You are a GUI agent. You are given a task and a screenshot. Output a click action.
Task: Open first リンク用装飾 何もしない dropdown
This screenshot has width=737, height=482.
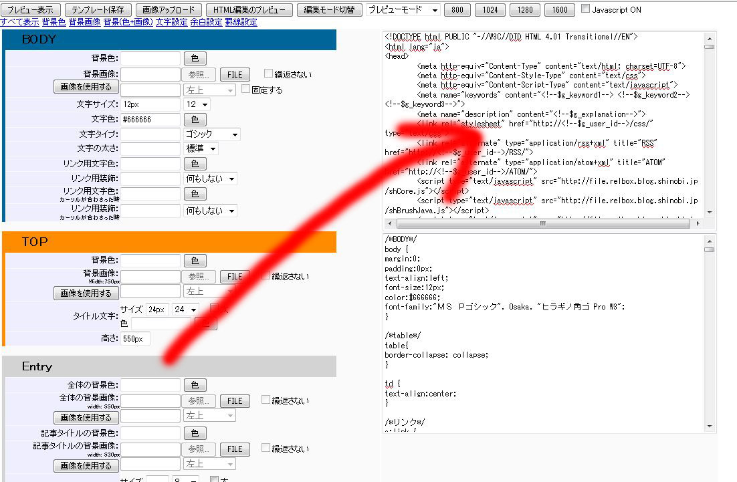[x=209, y=179]
